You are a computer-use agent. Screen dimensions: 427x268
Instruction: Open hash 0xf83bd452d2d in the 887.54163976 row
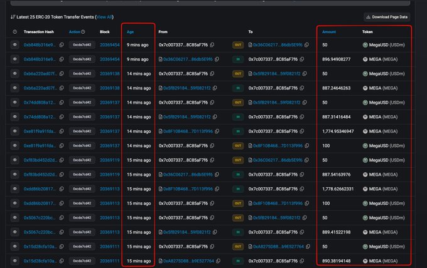point(40,174)
